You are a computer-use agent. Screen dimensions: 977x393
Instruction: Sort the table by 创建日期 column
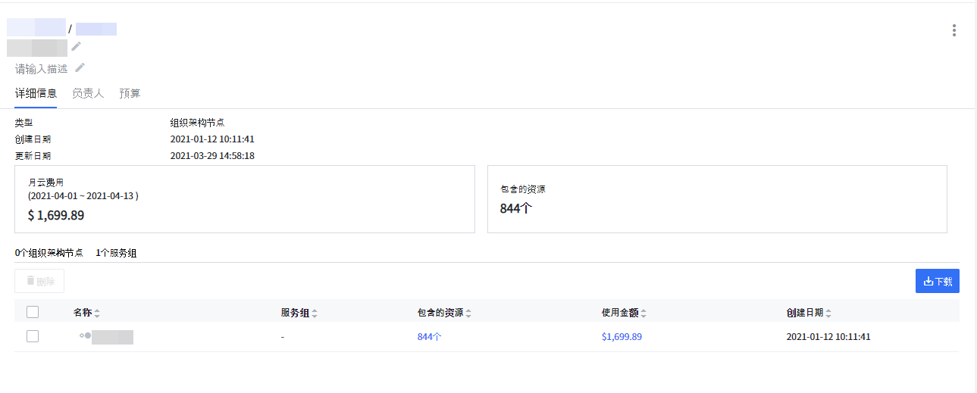pos(828,313)
